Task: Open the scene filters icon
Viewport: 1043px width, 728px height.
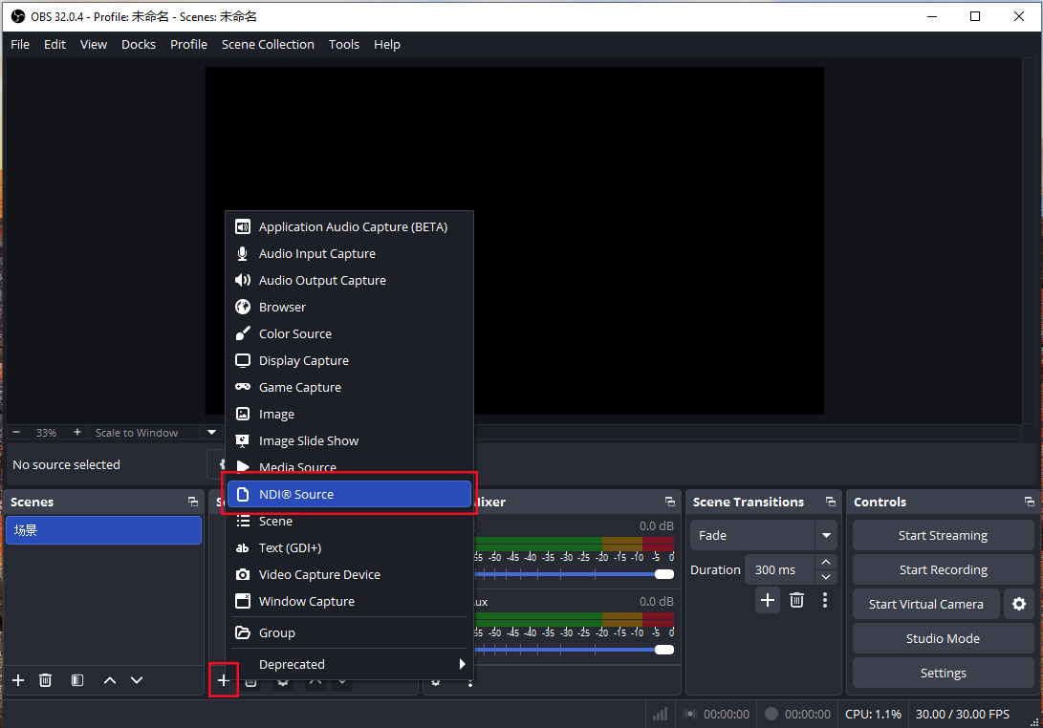Action: click(77, 680)
